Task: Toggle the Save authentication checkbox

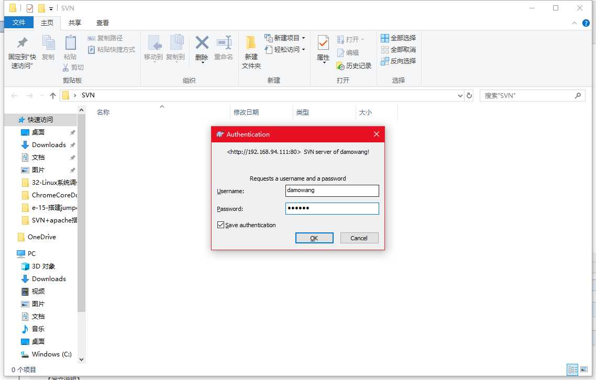Action: coord(220,225)
